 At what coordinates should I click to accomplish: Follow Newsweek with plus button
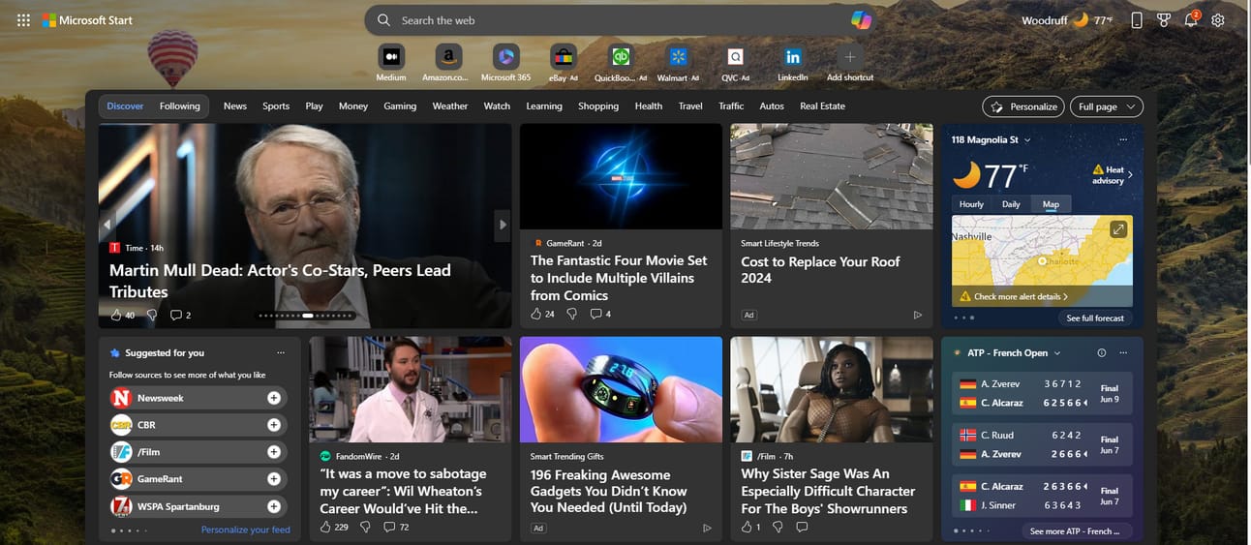point(274,398)
